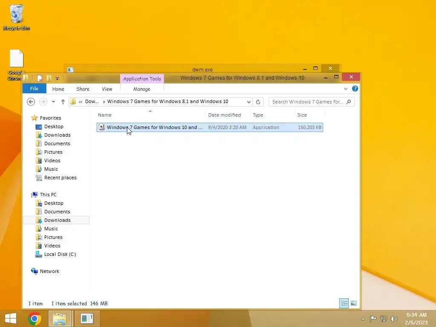This screenshot has height=327, width=436.
Task: Open Music under This PC
Action: coord(51,229)
